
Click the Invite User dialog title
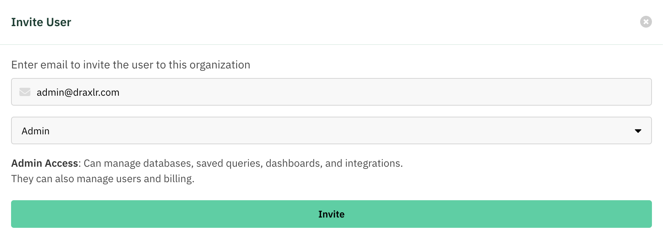[41, 22]
